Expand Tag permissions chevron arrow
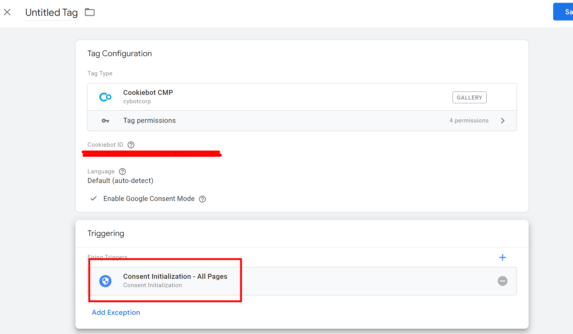 pyautogui.click(x=503, y=121)
